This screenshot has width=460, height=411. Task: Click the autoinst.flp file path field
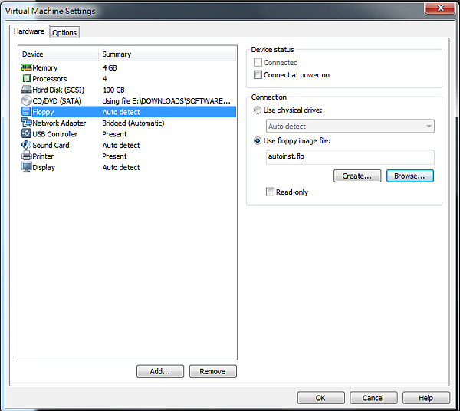[x=350, y=157]
